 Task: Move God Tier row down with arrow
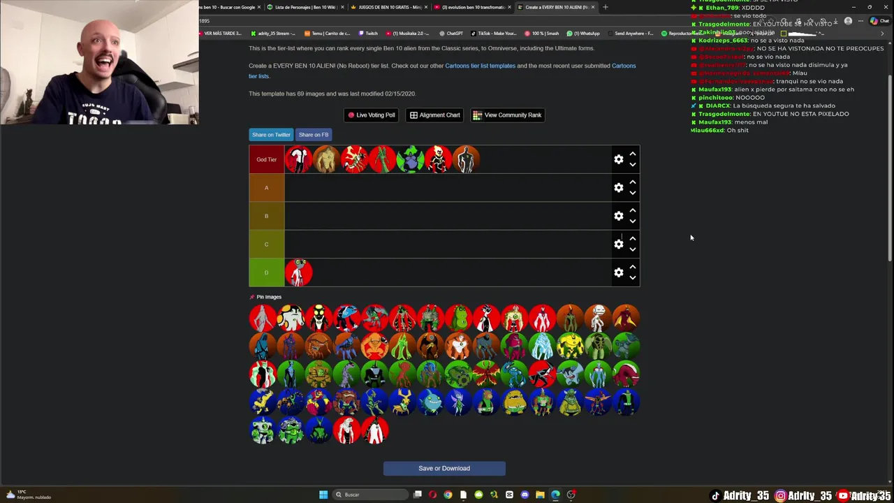tap(633, 165)
